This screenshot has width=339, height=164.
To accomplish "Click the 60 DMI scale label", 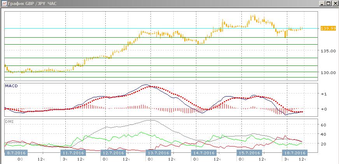I will pyautogui.click(x=323, y=125).
